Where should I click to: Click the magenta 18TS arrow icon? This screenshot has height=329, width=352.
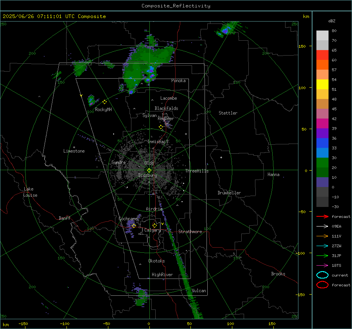(322, 266)
